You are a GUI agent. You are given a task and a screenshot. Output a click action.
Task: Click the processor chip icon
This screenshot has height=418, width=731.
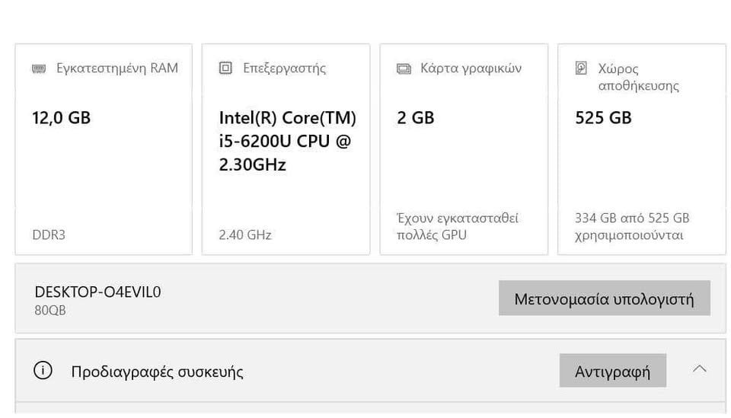point(225,68)
